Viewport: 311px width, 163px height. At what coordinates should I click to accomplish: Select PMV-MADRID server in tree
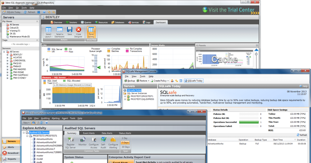coord(19,69)
